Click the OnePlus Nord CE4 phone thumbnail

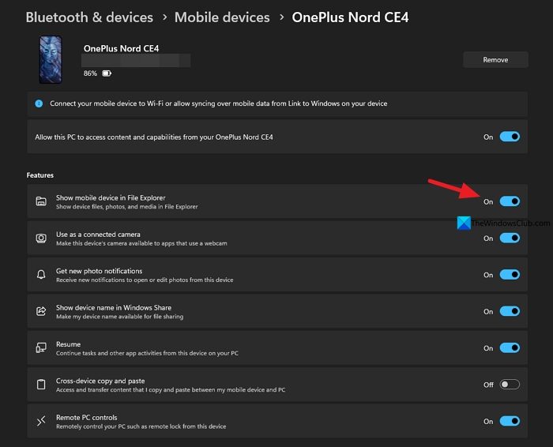(51, 59)
